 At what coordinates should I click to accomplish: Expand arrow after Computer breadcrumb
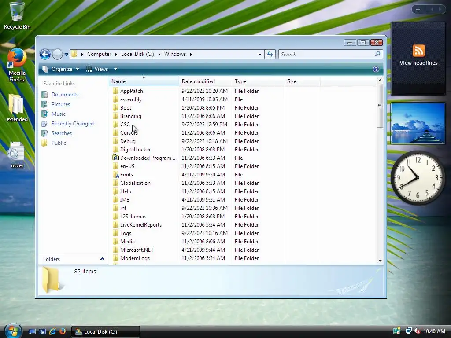coord(116,54)
